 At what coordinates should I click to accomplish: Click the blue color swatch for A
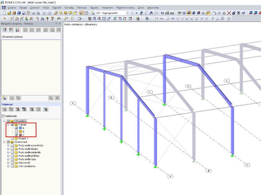point(21,128)
